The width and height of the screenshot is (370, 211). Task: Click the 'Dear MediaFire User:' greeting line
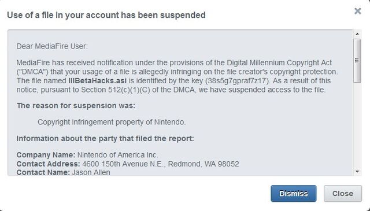point(52,46)
